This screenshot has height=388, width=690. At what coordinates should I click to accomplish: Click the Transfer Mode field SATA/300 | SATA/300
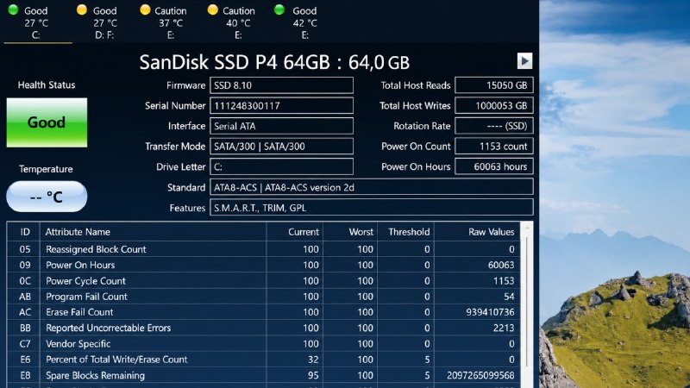(x=282, y=146)
